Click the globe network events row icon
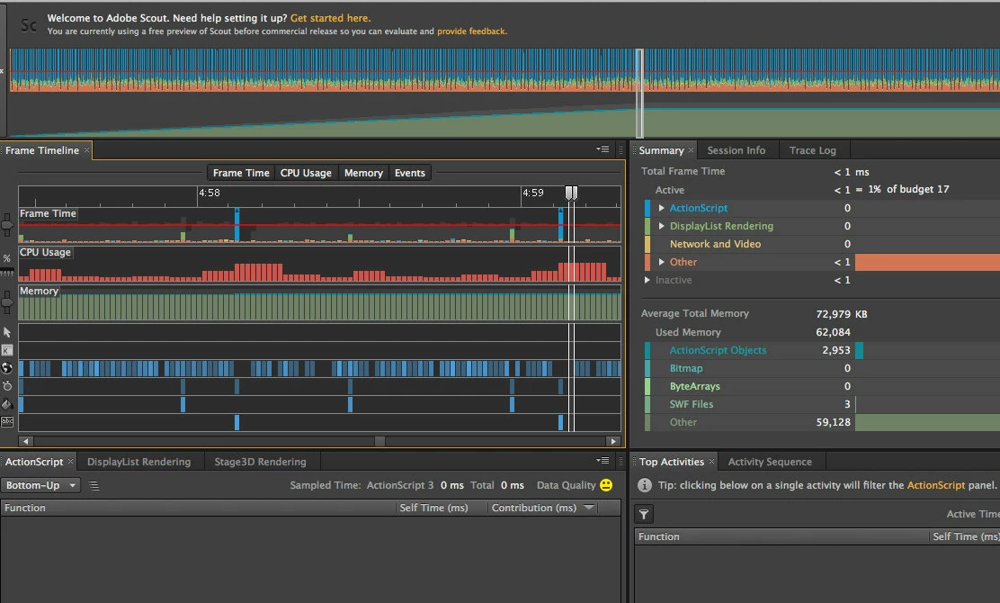The width and height of the screenshot is (1000, 603). pyautogui.click(x=7, y=368)
